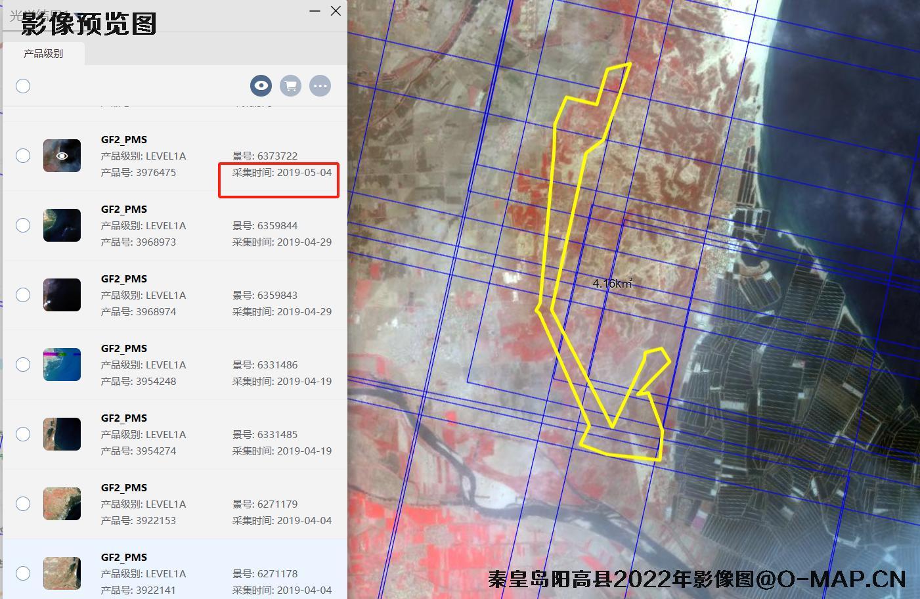920x599 pixels.
Task: Click the eye preview icon in toolbar
Action: coord(261,85)
